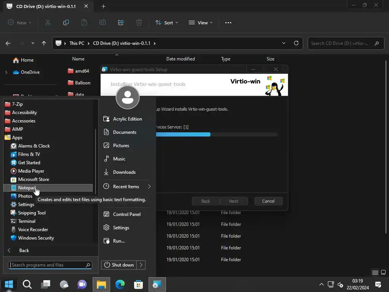The height and width of the screenshot is (292, 389).
Task: Expand OneDrive in navigation pane
Action: point(6,72)
